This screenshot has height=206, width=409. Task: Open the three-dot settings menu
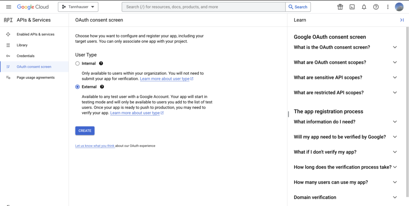click(388, 7)
